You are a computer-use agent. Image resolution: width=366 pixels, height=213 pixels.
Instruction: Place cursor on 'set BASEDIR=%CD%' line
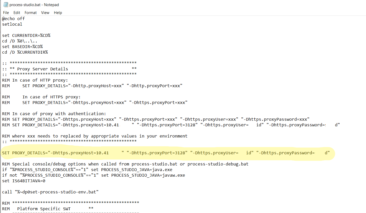22,47
